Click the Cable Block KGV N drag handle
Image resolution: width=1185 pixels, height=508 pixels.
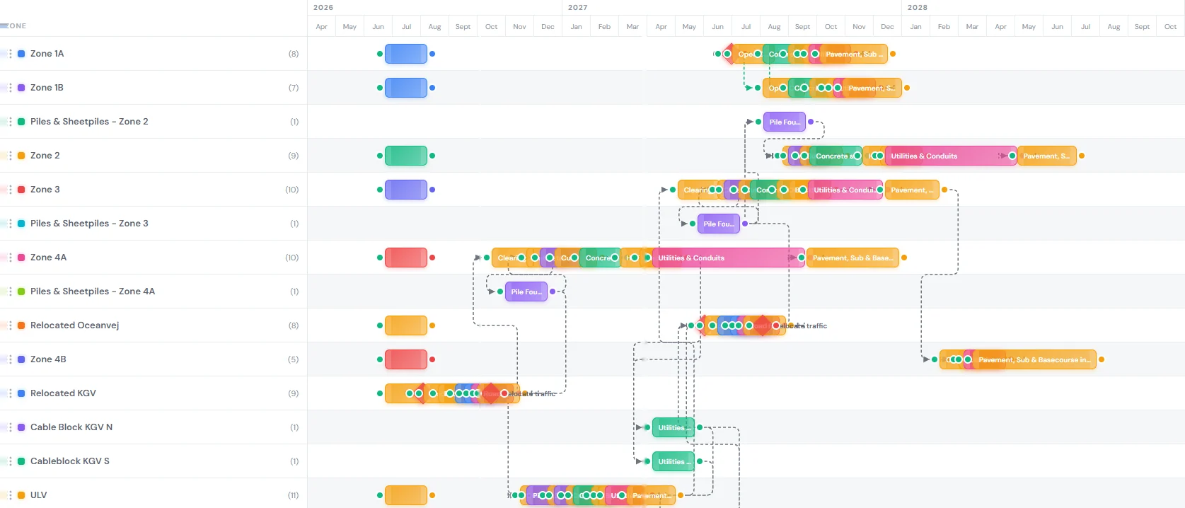(x=10, y=427)
